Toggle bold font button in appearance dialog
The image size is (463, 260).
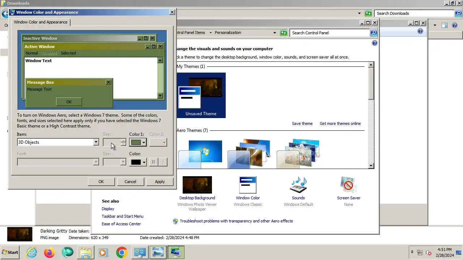[153, 162]
